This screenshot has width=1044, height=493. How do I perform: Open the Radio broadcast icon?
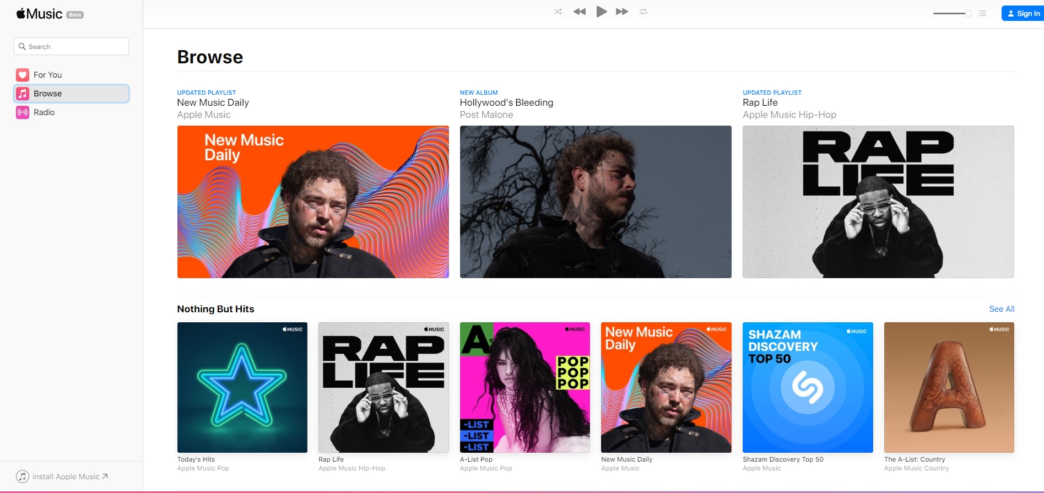coord(23,112)
